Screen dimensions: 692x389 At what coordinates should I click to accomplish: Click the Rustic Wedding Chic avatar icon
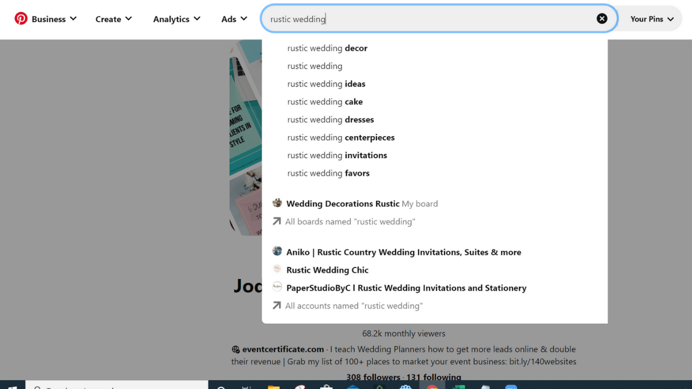(x=277, y=269)
